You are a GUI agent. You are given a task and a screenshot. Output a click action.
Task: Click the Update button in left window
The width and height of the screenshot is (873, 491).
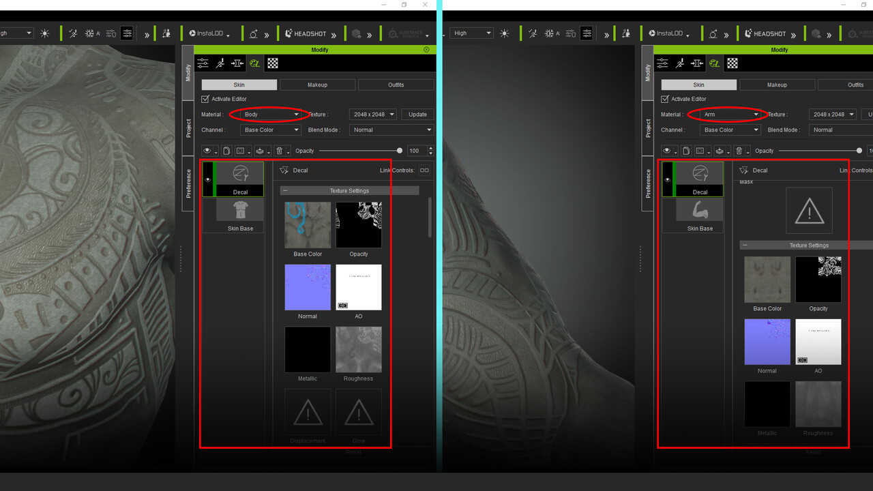pos(417,115)
